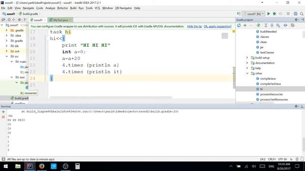The image size is (305, 171).
Task: Collapse the other Gradle group
Action: [247, 73]
